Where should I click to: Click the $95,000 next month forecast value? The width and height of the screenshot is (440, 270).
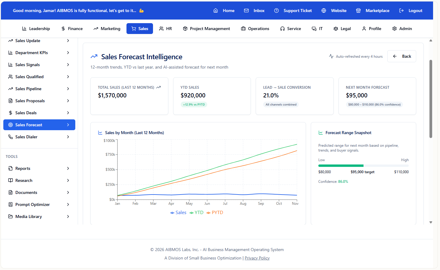pyautogui.click(x=357, y=95)
